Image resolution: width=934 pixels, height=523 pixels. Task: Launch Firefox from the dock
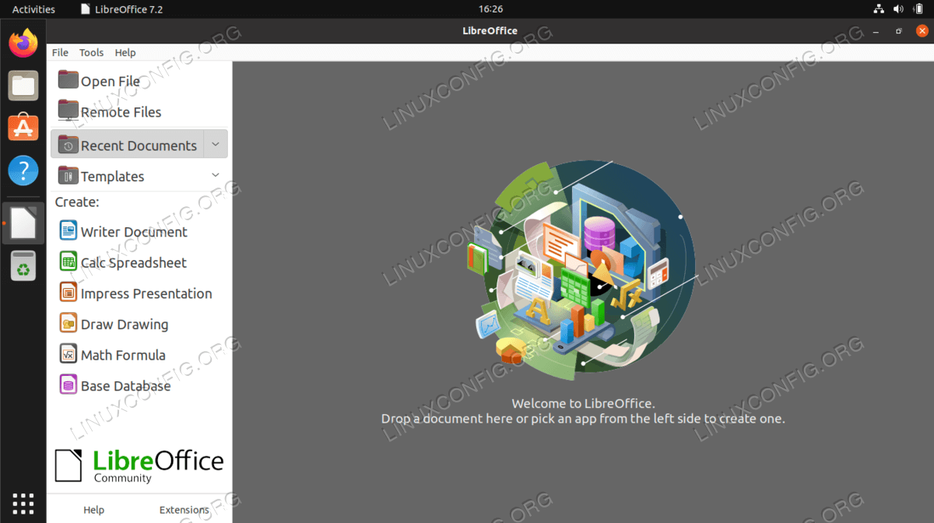click(x=23, y=43)
